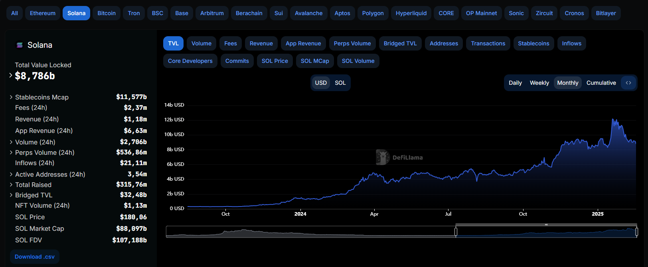
Task: Toggle the Transactions chart metric
Action: tap(488, 43)
